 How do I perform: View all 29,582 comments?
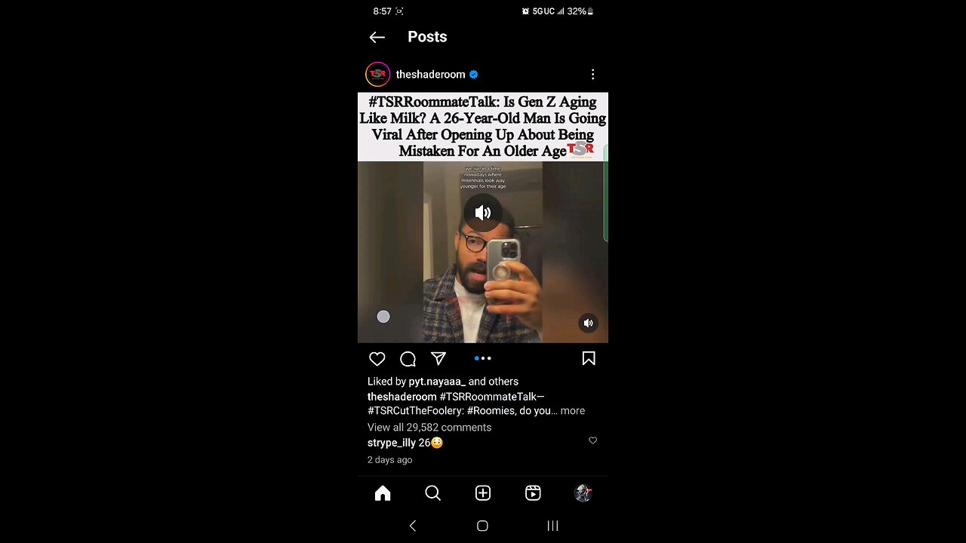(x=429, y=428)
